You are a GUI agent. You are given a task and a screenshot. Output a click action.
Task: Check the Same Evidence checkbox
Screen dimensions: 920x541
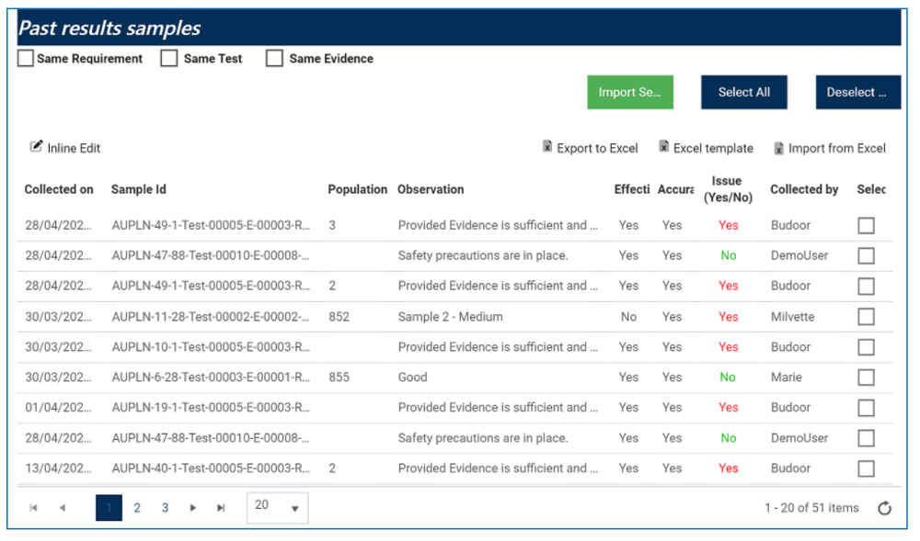click(274, 59)
